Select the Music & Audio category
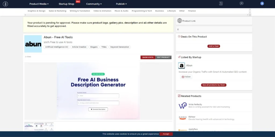Screen dimensions: 275x137 click(x=122, y=11)
